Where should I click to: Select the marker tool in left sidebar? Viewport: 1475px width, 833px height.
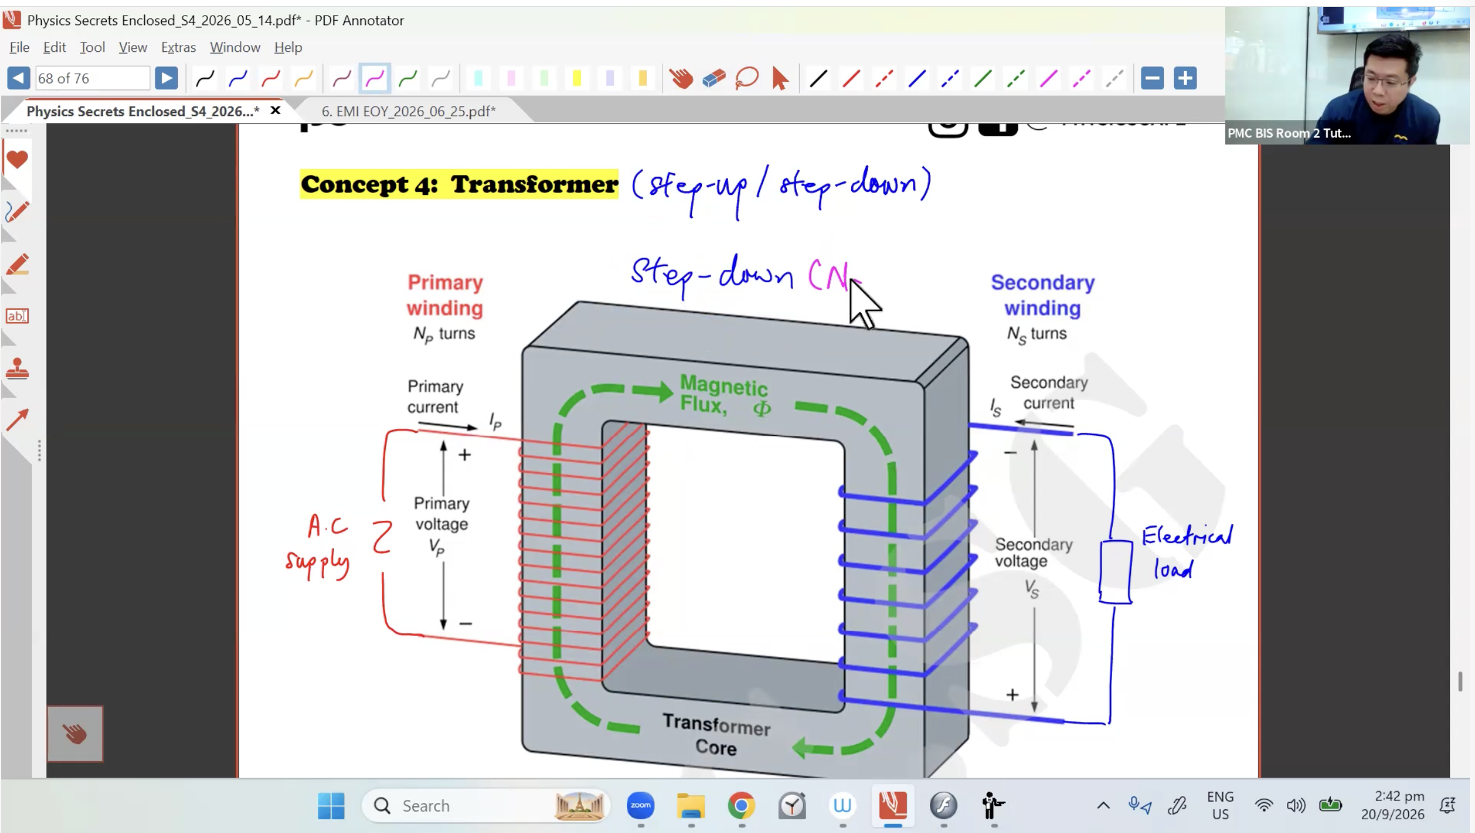tap(17, 264)
